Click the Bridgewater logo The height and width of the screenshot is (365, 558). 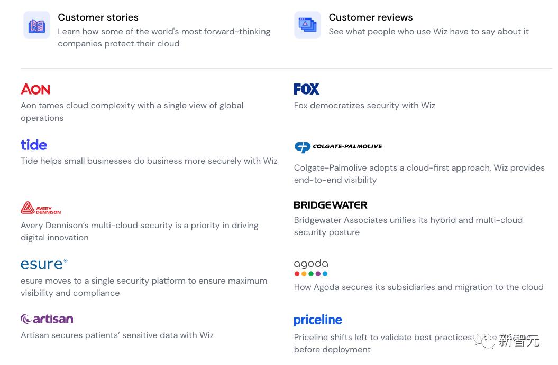[331, 205]
